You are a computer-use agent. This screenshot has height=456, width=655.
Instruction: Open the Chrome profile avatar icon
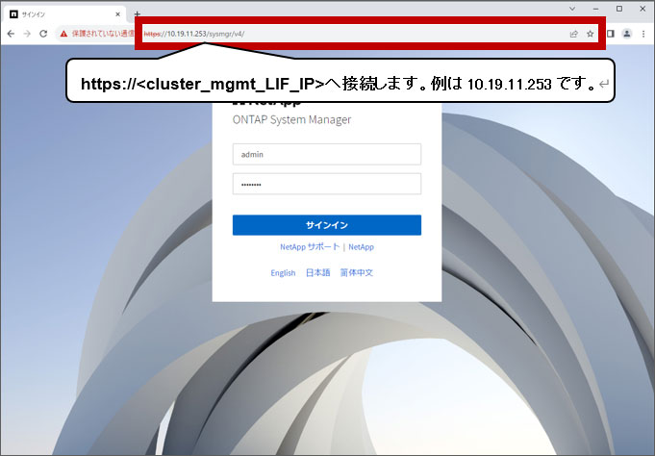pyautogui.click(x=626, y=34)
